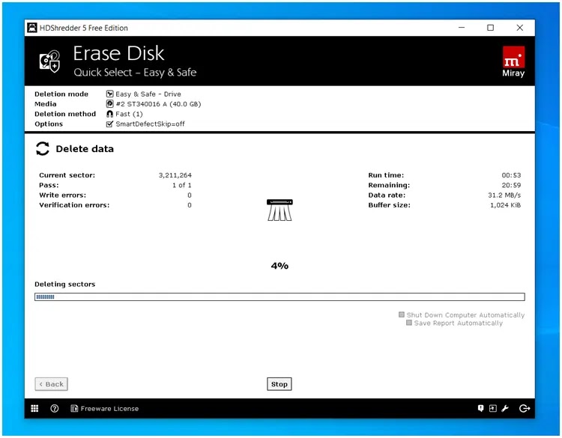Open the Freeware License link

(109, 408)
